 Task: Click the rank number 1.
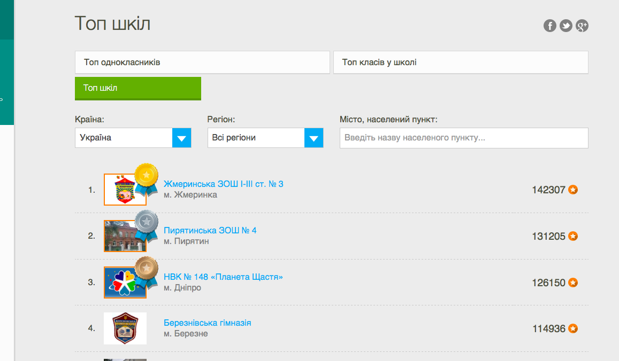click(x=91, y=190)
